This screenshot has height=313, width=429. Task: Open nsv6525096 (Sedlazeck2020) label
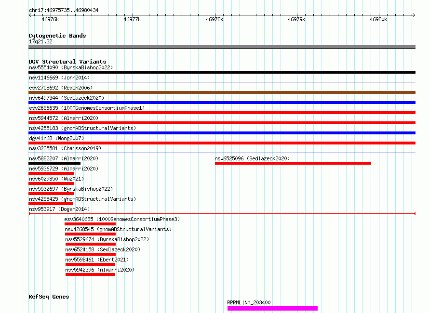click(x=252, y=158)
